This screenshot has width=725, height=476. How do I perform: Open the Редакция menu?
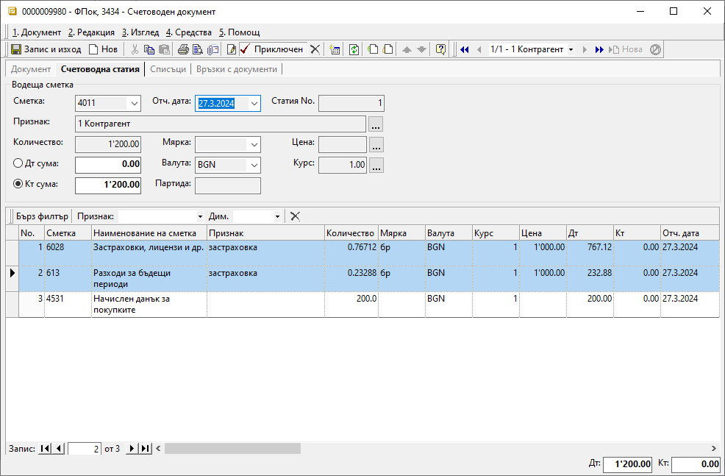[91, 32]
